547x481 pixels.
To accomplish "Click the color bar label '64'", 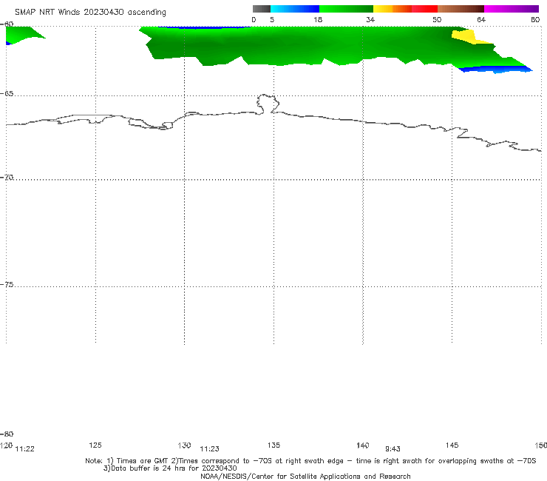I will point(481,19).
